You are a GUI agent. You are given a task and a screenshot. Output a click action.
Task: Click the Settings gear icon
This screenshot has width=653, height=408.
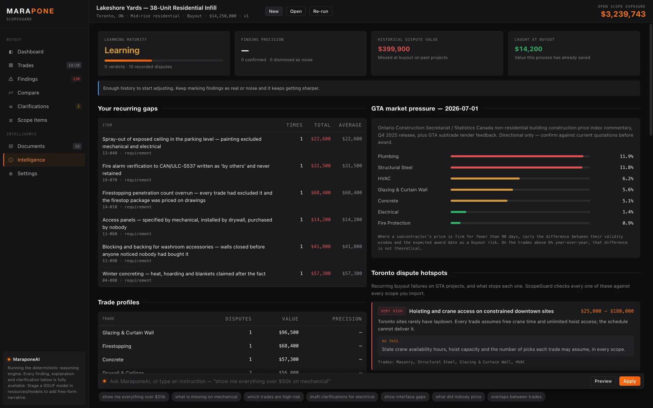(x=11, y=174)
